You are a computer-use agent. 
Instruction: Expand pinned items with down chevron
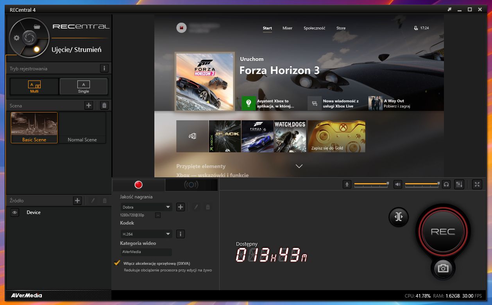coord(299,166)
